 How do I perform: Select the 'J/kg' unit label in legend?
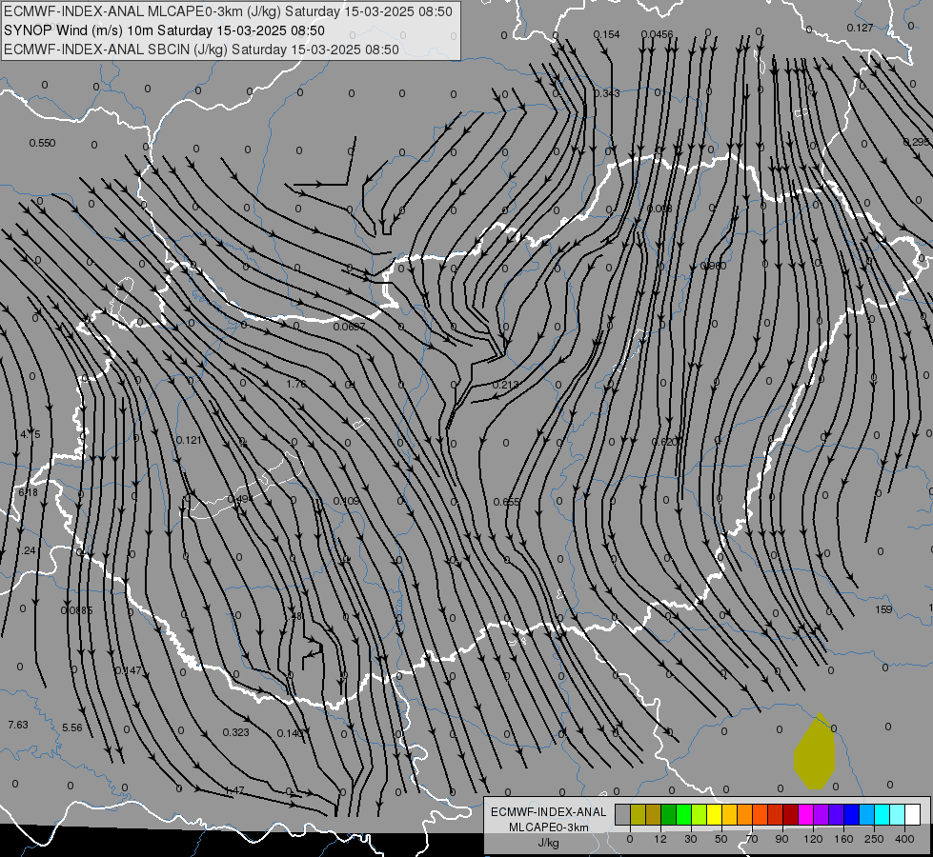click(549, 843)
